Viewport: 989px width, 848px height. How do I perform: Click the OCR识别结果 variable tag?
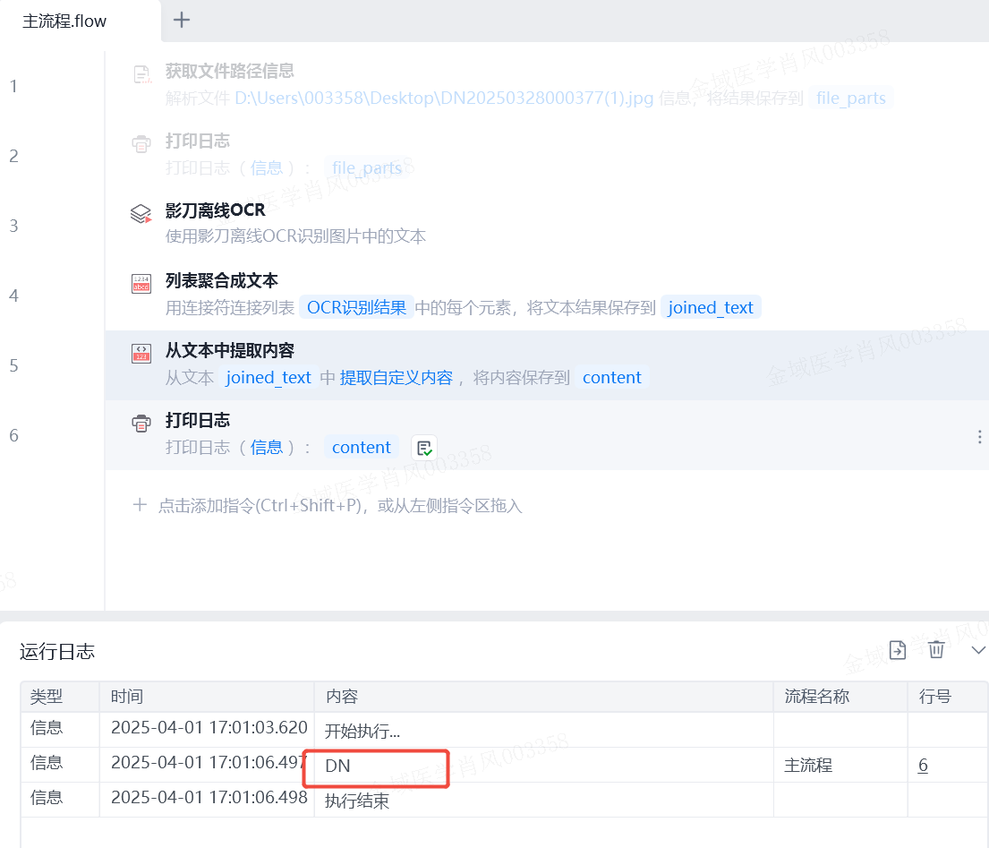coord(356,307)
